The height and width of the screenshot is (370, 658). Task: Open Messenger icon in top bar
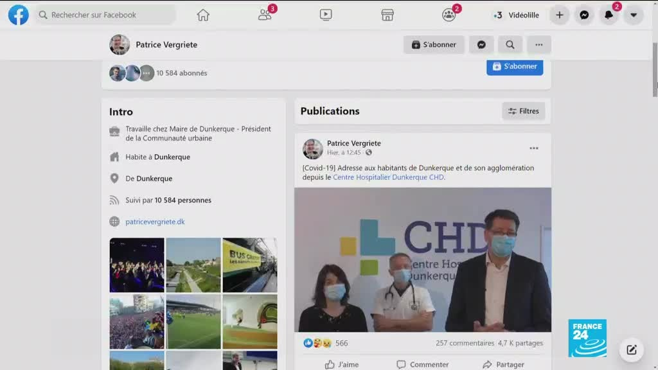click(584, 15)
